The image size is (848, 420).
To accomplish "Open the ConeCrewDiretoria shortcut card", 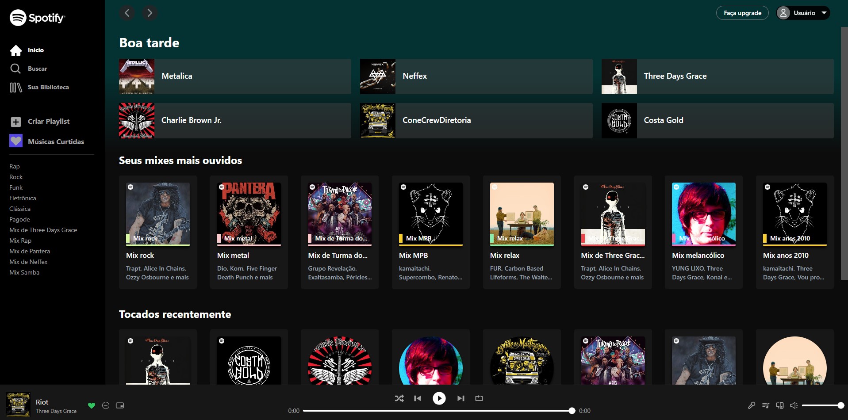I will click(x=476, y=121).
